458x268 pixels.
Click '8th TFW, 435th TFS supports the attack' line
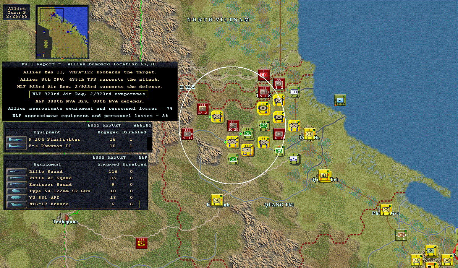pyautogui.click(x=89, y=80)
